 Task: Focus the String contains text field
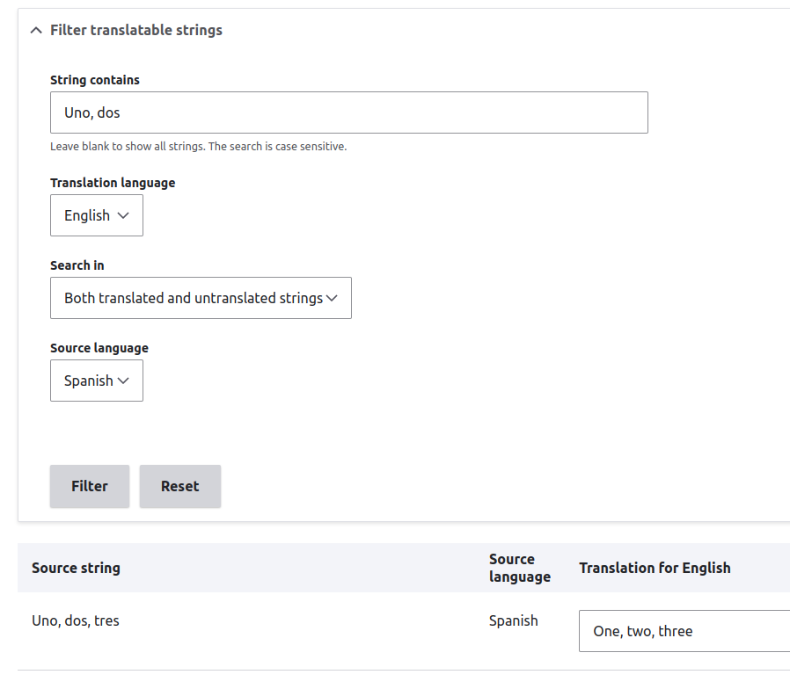(349, 112)
